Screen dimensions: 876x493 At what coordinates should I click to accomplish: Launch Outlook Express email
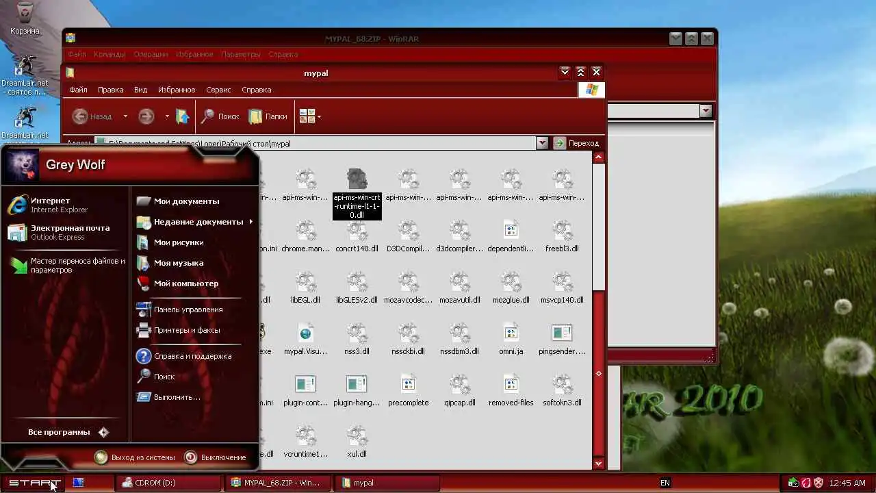coord(58,232)
